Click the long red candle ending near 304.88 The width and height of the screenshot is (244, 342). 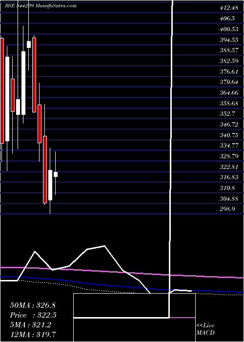45,170
